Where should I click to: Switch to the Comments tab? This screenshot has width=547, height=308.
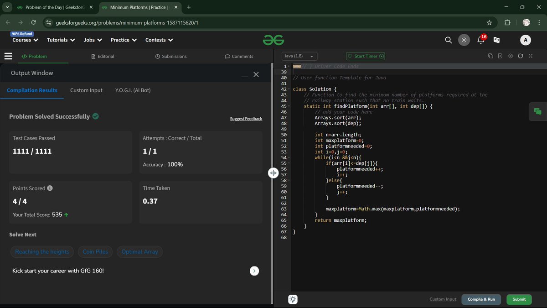click(239, 56)
